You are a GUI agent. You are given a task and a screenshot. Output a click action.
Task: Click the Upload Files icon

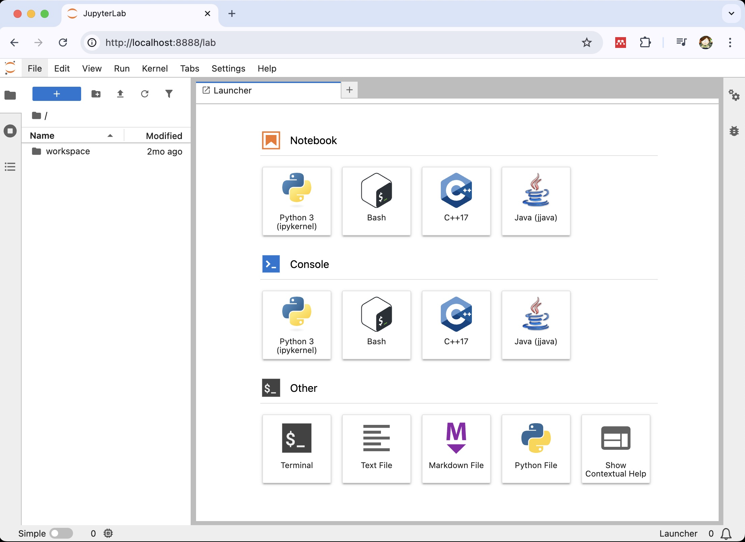click(120, 94)
